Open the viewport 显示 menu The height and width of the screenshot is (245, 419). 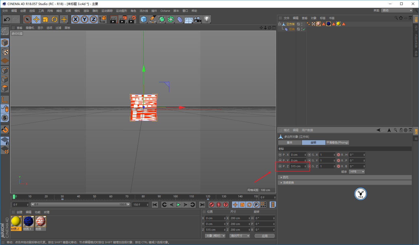pyautogui.click(x=40, y=28)
